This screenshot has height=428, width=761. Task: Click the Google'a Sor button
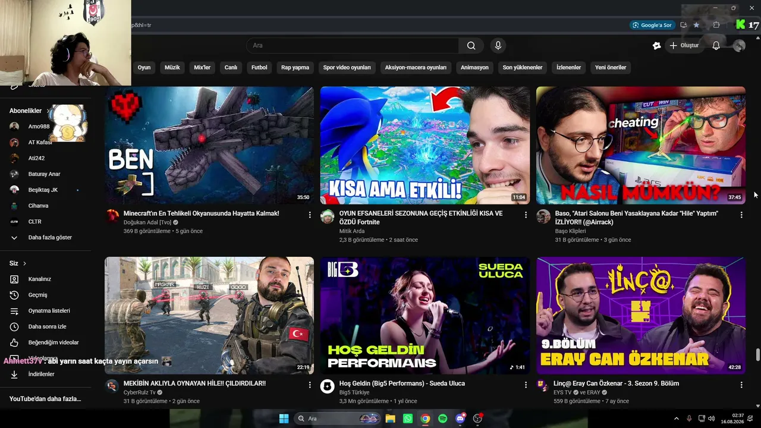tap(652, 25)
